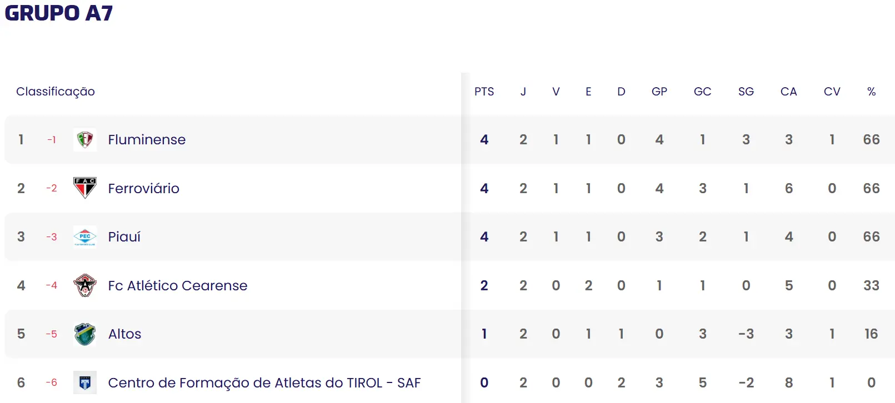Click the Altos club badge

pyautogui.click(x=85, y=334)
